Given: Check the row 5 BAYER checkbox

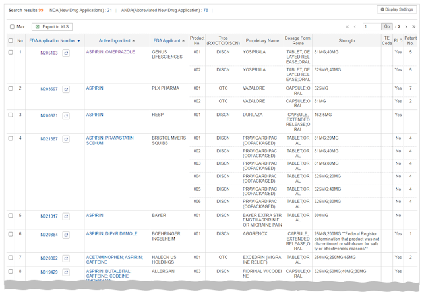Looking at the screenshot, I should 11,216.
